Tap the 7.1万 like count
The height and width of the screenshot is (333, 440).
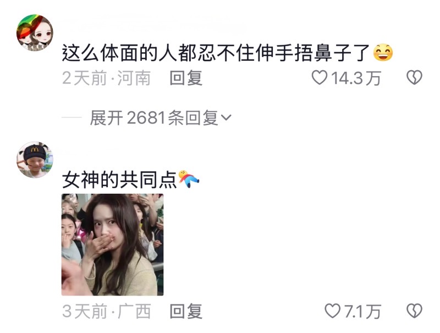tap(362, 312)
